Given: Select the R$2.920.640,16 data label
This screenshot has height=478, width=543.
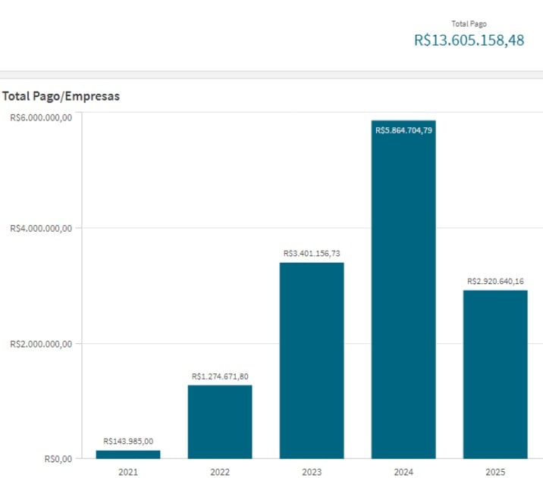Looking at the screenshot, I should [495, 281].
